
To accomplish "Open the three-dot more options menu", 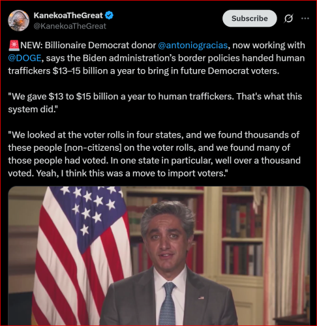I will coord(305,18).
